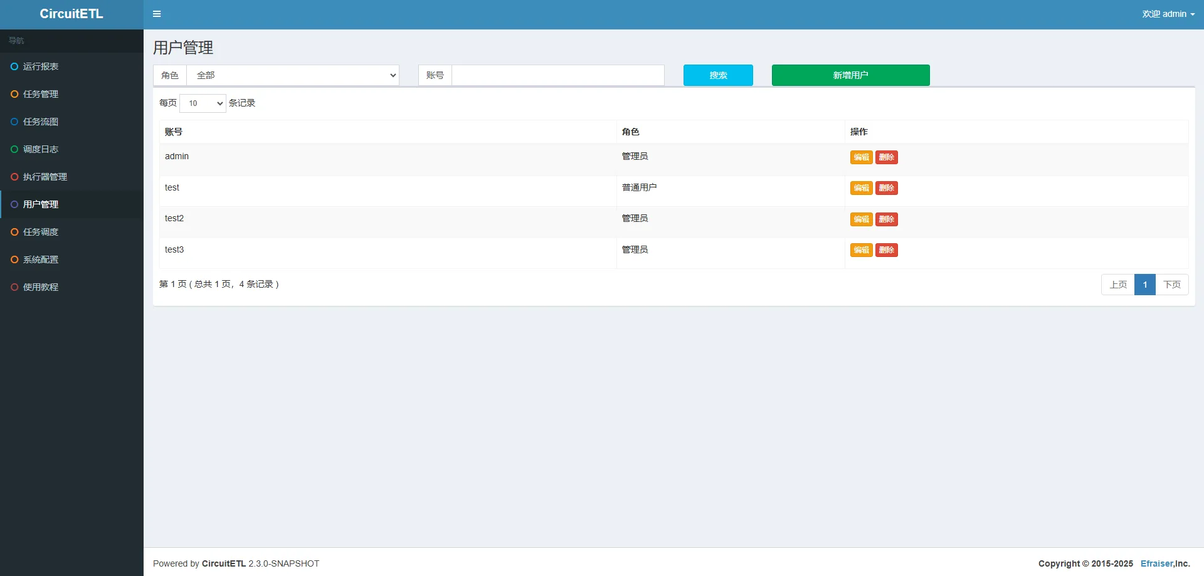The image size is (1204, 576).
Task: Click the circle icon beside 使用教程
Action: pyautogui.click(x=14, y=287)
